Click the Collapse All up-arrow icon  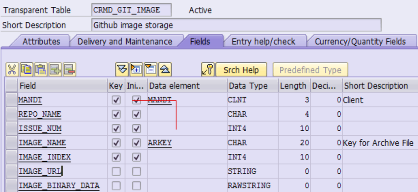(x=165, y=70)
